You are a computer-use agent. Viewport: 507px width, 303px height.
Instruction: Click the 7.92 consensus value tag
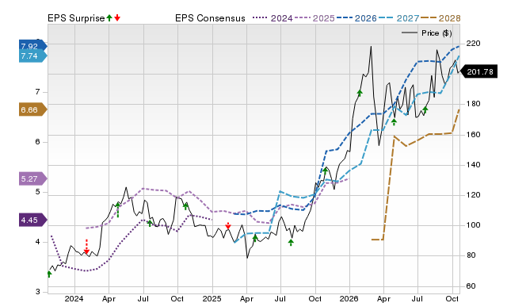(x=32, y=46)
